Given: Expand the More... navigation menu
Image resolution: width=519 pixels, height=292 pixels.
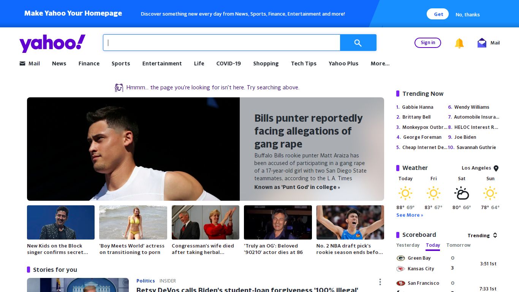Looking at the screenshot, I should (380, 63).
